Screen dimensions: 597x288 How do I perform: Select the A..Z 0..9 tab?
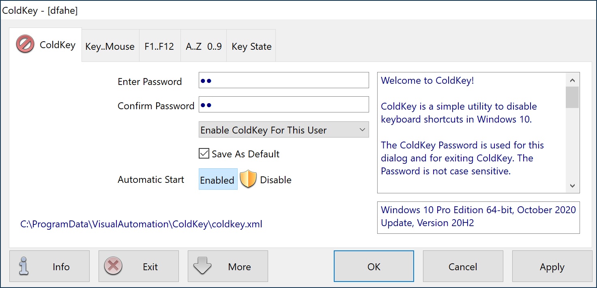coord(204,47)
